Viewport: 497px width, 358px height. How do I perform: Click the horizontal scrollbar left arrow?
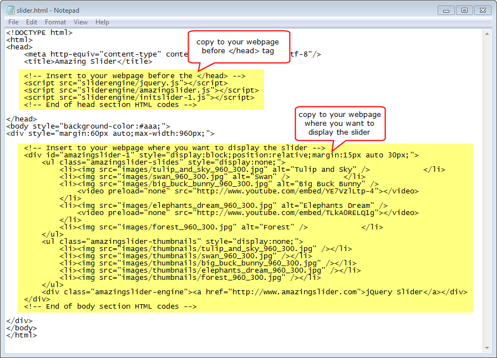[9, 348]
